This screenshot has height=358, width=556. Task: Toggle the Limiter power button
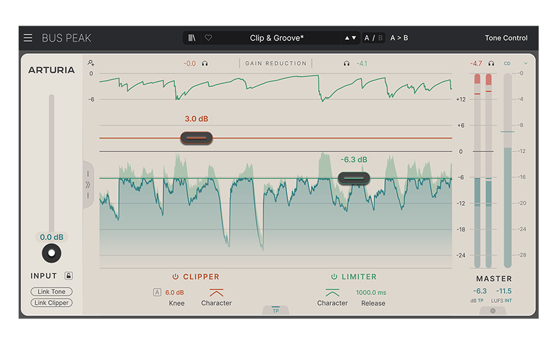[333, 277]
